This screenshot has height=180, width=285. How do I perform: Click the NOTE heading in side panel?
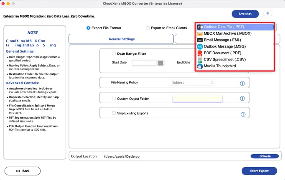33,33
